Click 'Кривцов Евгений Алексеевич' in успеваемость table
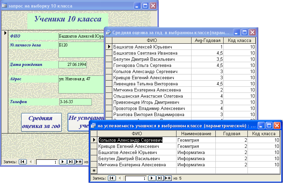The image size is (283, 183). click(x=137, y=146)
